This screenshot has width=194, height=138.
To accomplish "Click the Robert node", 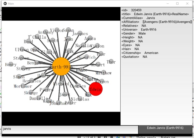I will click(98, 64).
